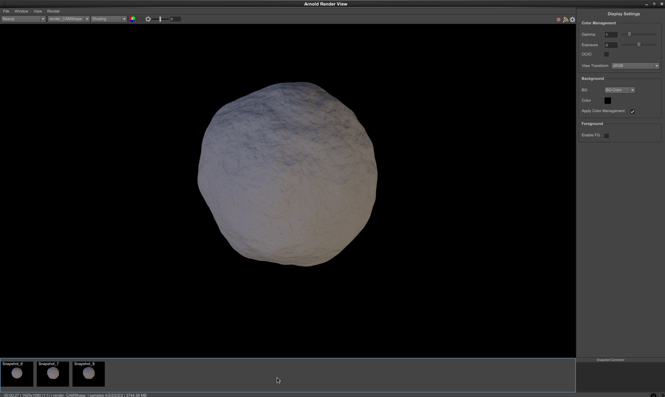This screenshot has height=397, width=665.
Task: Open display settings gear icon
Action: 572,20
